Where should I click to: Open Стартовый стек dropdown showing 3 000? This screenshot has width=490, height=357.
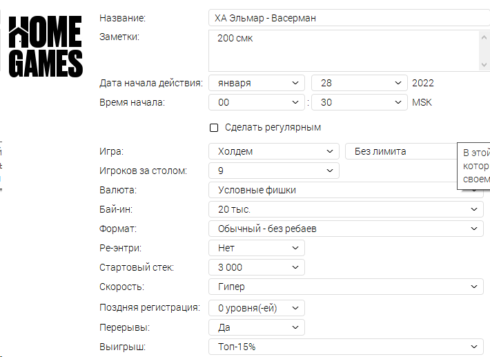pyautogui.click(x=257, y=268)
